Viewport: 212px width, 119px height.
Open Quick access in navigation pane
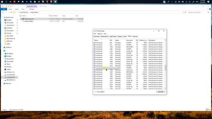(x=10, y=18)
